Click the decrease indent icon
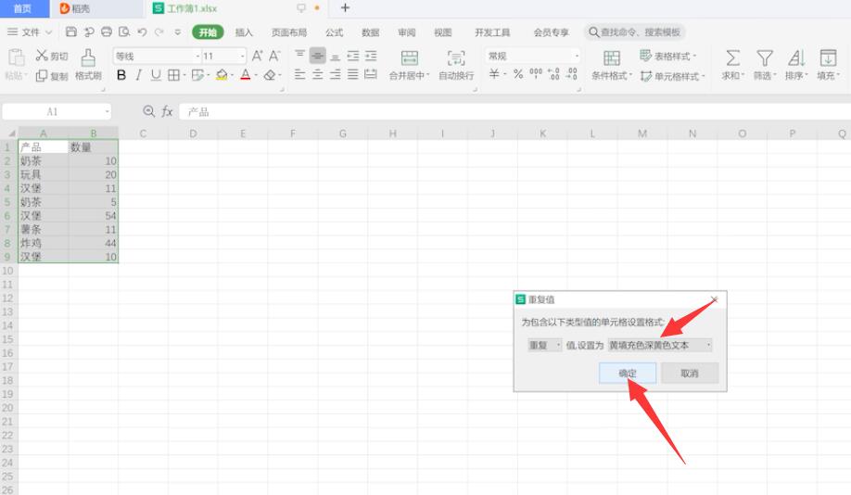Image resolution: width=851 pixels, height=495 pixels. coord(353,56)
